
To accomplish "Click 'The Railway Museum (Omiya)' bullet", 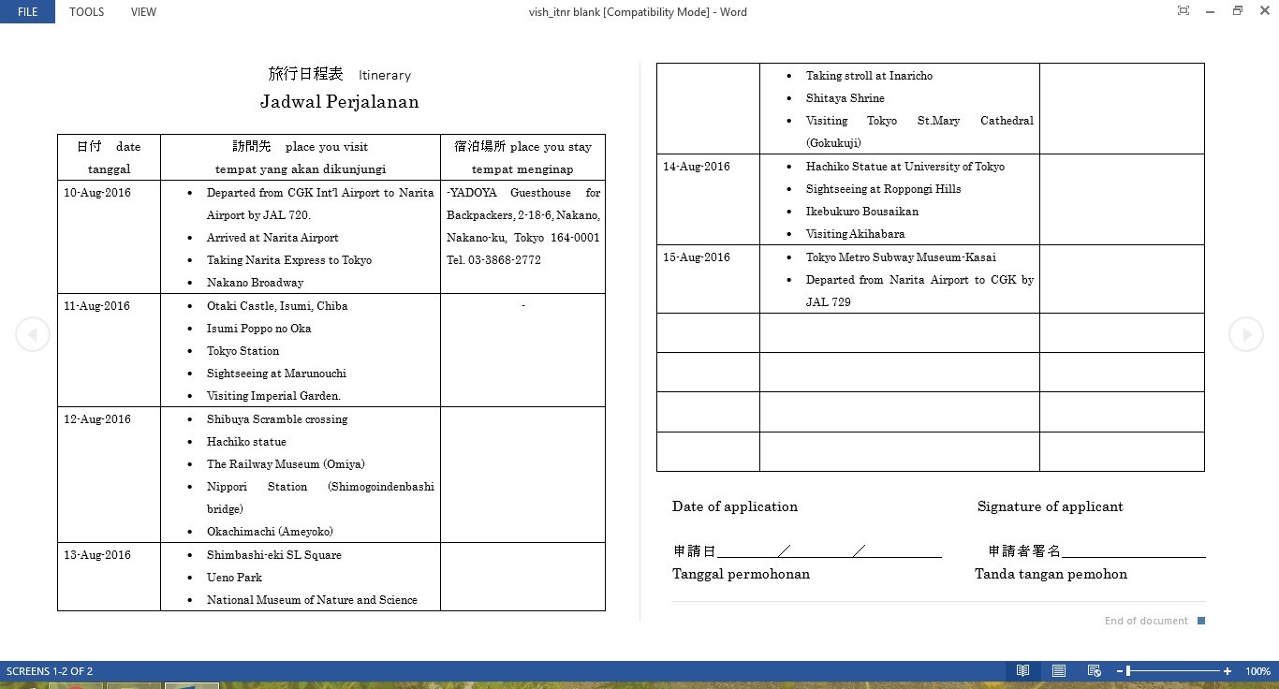I will pyautogui.click(x=286, y=464).
